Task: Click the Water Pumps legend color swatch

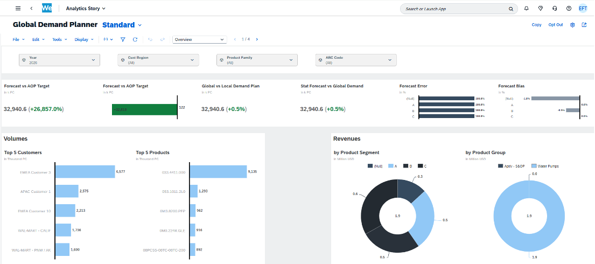Action: (x=534, y=166)
